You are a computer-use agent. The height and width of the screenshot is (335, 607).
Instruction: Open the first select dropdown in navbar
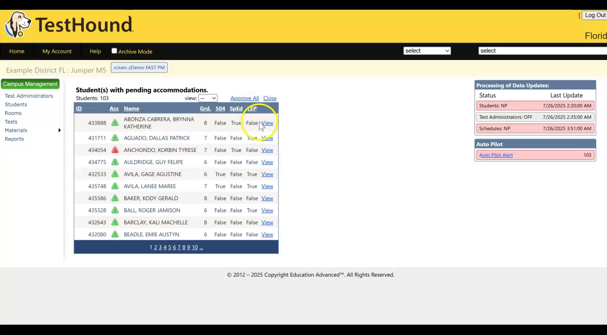click(427, 51)
